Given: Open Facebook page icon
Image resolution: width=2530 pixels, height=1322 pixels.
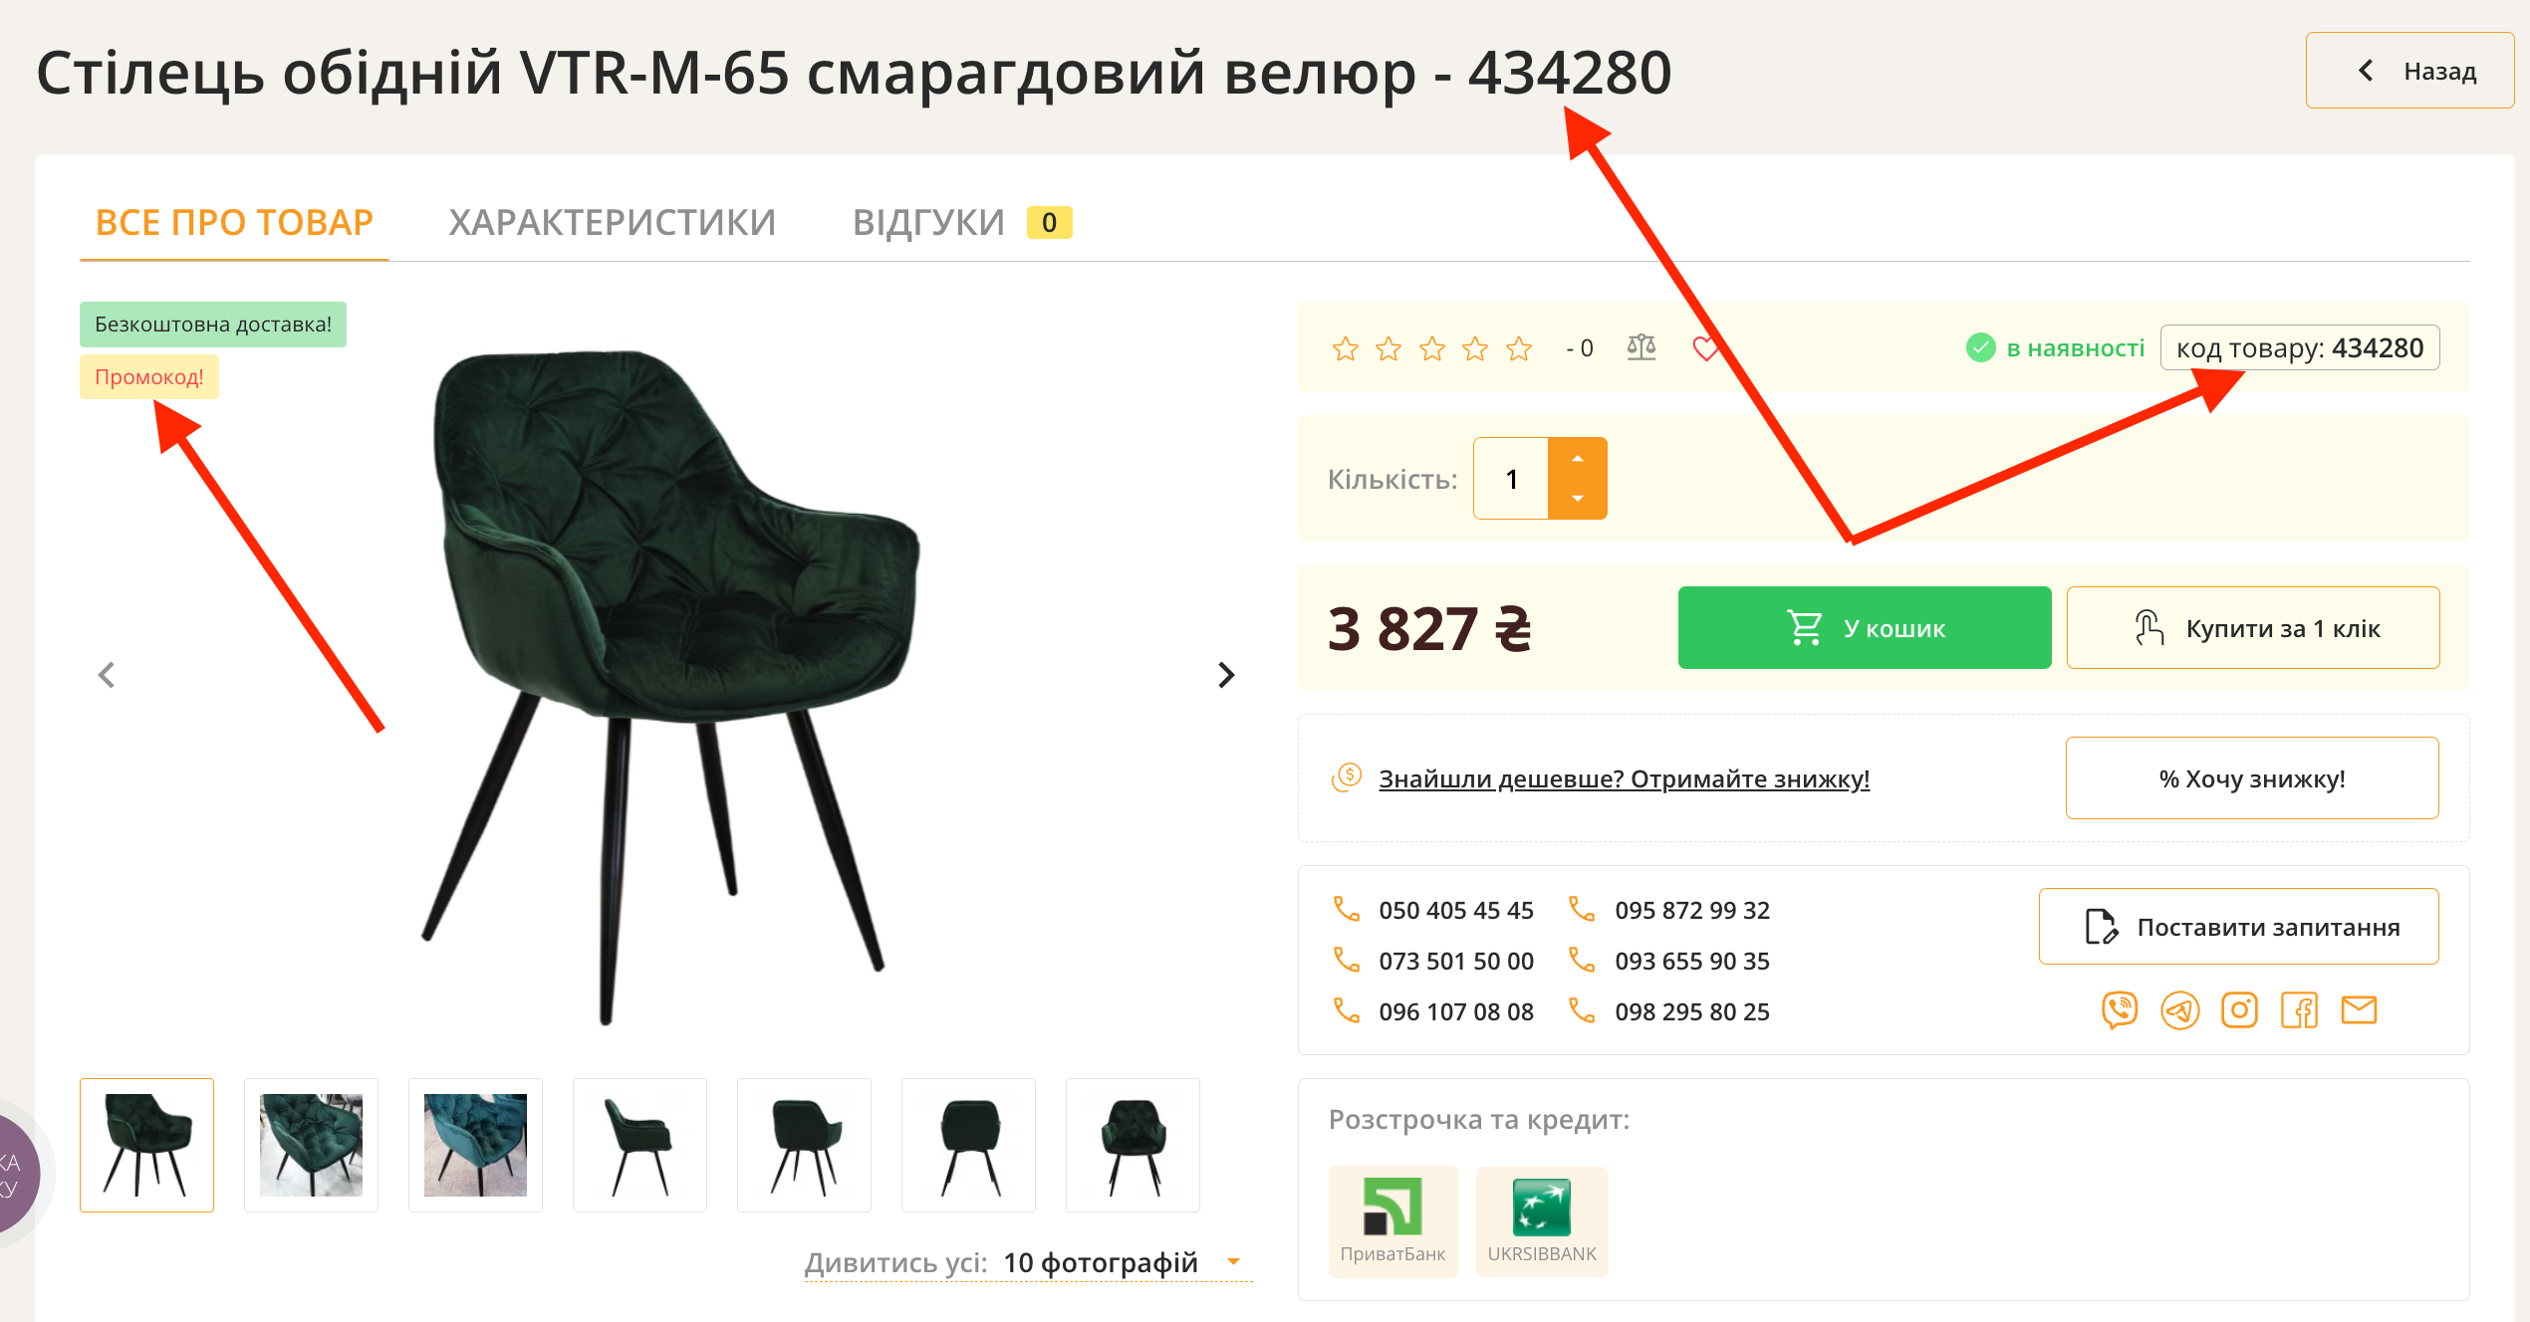Looking at the screenshot, I should (x=2299, y=1010).
